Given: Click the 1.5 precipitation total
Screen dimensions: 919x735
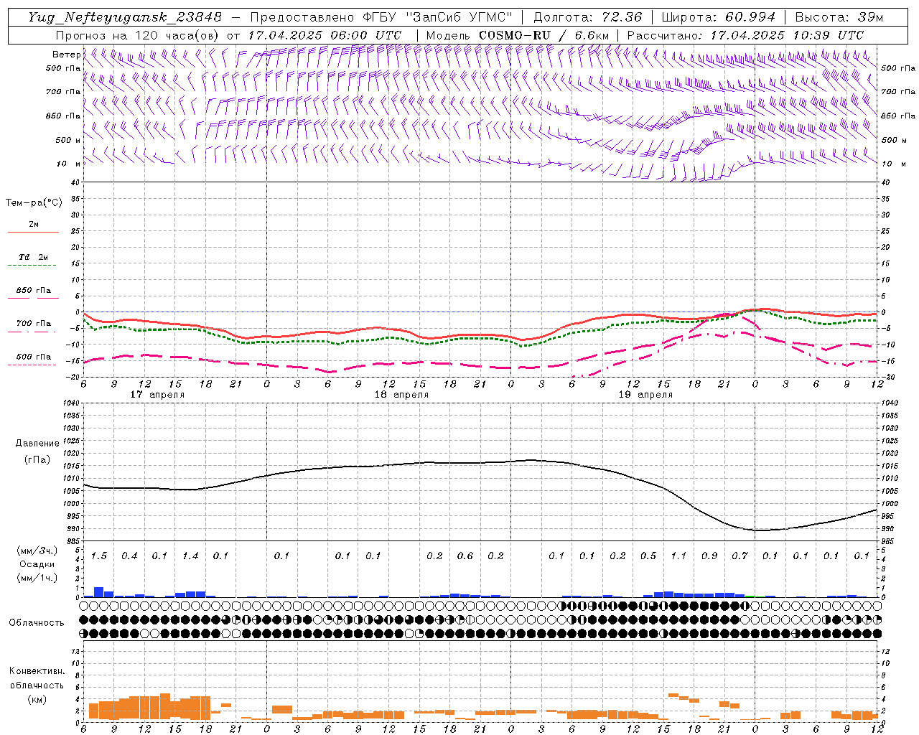Looking at the screenshot, I should click(99, 556).
